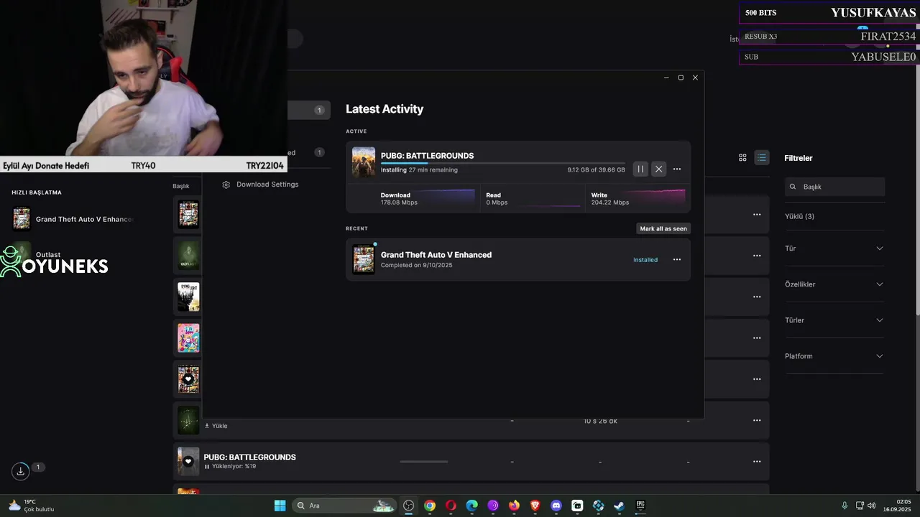Open options menu for fifth library row
This screenshot has width=920, height=517.
(757, 378)
